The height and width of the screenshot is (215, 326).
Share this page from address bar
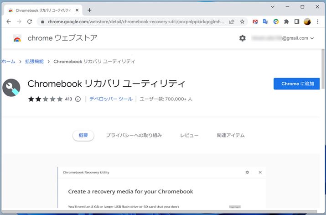232,21
